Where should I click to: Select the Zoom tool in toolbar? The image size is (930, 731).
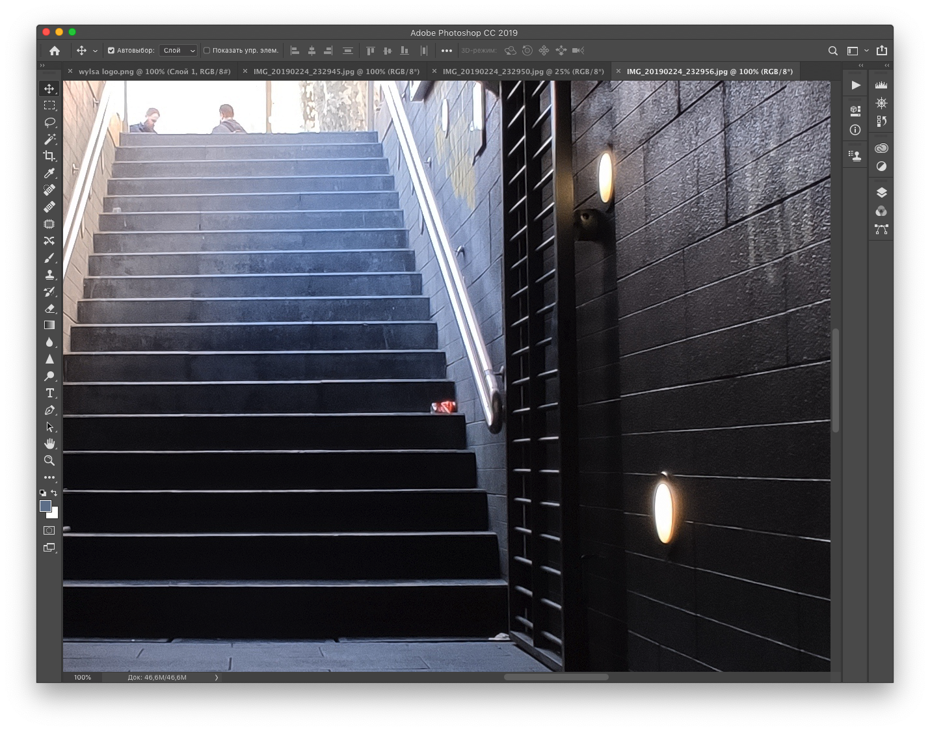[x=49, y=460]
